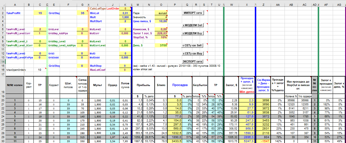Select the Комиссия value cell 0,00

(161, 29)
